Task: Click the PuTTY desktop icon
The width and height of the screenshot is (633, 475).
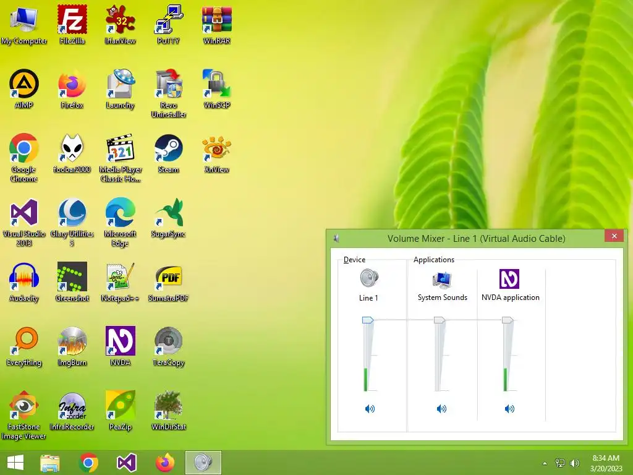Action: click(x=168, y=25)
